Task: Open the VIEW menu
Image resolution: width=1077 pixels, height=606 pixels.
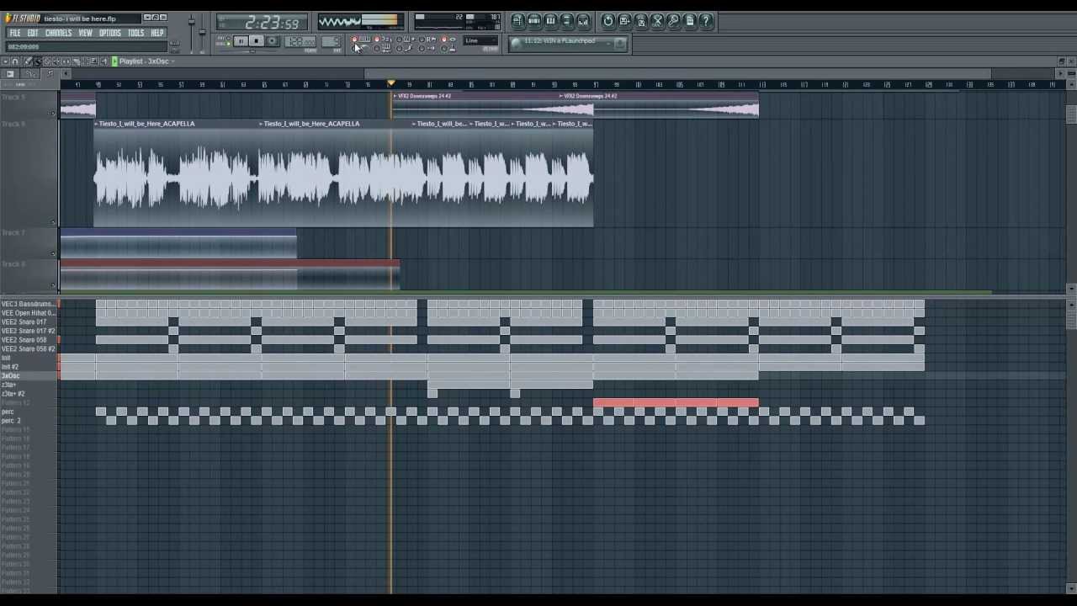Action: click(85, 33)
